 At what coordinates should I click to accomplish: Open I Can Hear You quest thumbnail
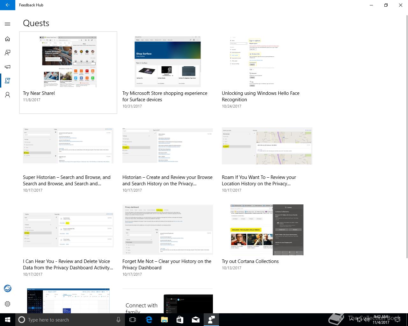(68, 230)
